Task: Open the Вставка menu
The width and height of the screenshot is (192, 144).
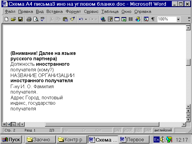Action: point(55,12)
